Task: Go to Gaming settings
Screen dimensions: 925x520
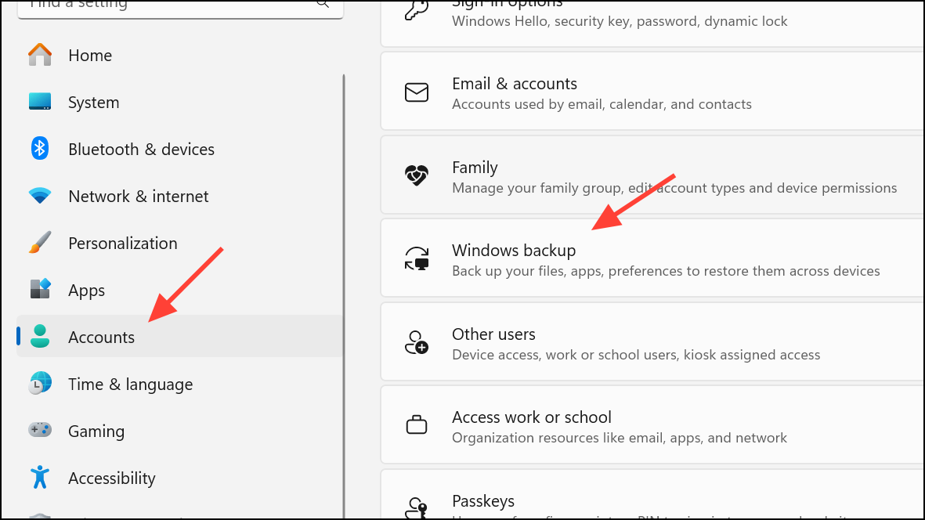Action: [x=180, y=431]
